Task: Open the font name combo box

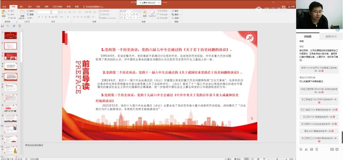Action: pyautogui.click(x=44, y=12)
